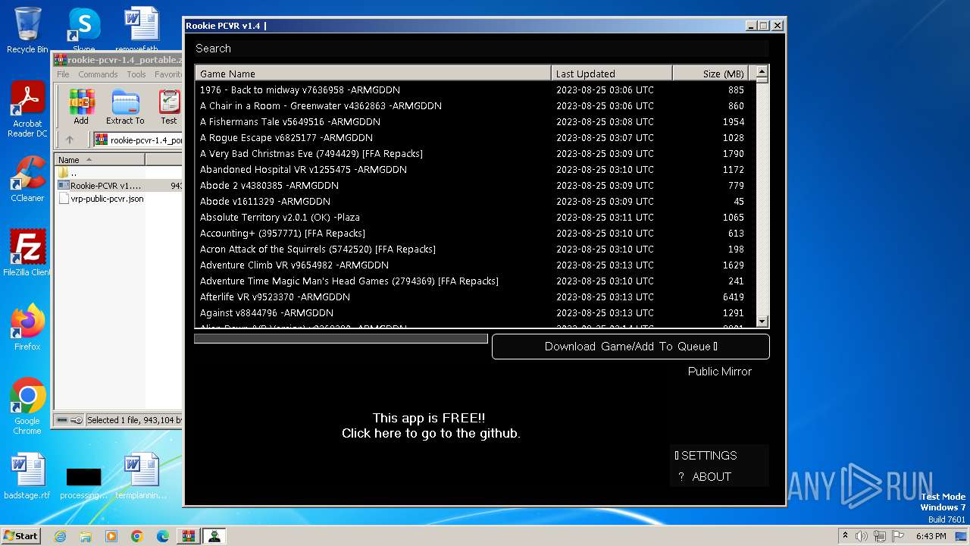
Task: Select Against v8844796 row
Action: [475, 312]
